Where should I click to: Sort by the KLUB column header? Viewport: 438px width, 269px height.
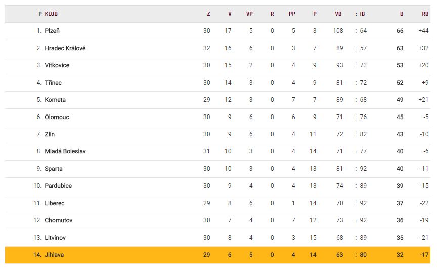51,14
